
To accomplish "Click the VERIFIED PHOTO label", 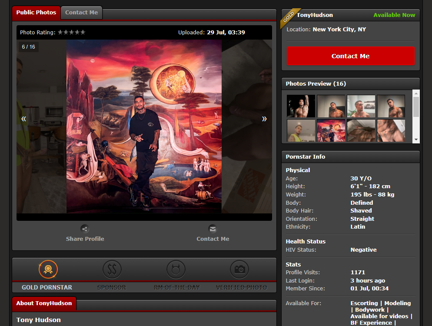I will click(241, 287).
